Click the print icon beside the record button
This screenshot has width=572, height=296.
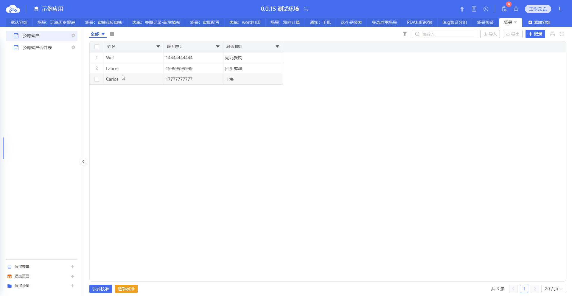(552, 34)
